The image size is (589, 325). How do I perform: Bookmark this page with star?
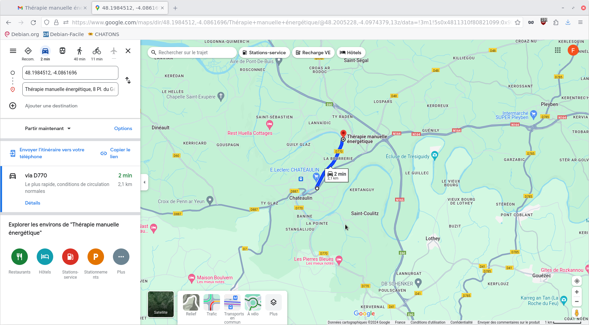click(x=518, y=22)
